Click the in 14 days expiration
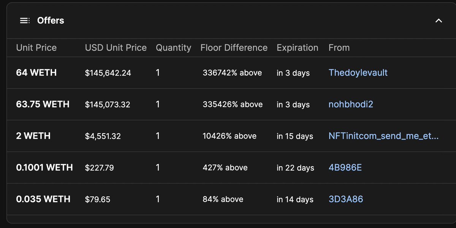This screenshot has height=228, width=456. coord(295,199)
